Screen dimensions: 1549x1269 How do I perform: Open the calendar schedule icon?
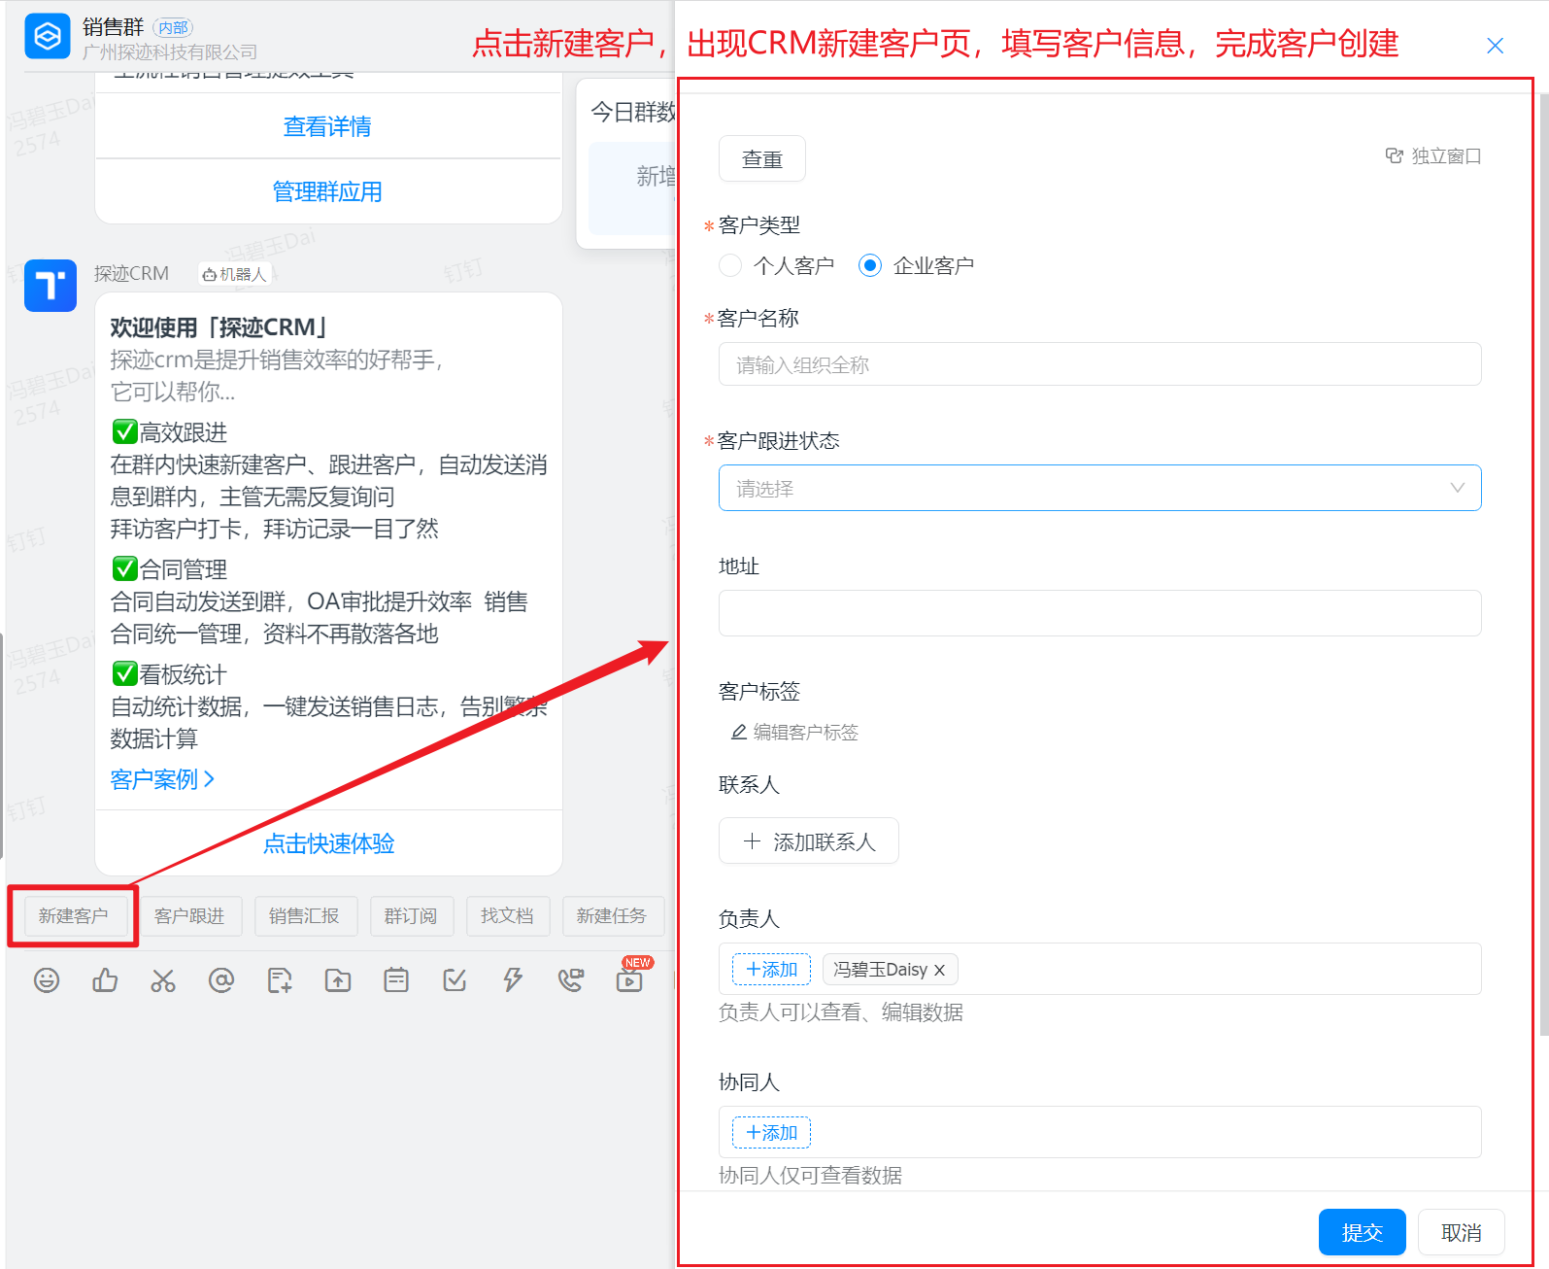[396, 980]
